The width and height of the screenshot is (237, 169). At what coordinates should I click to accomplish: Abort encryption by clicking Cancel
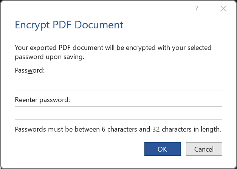[x=204, y=149]
